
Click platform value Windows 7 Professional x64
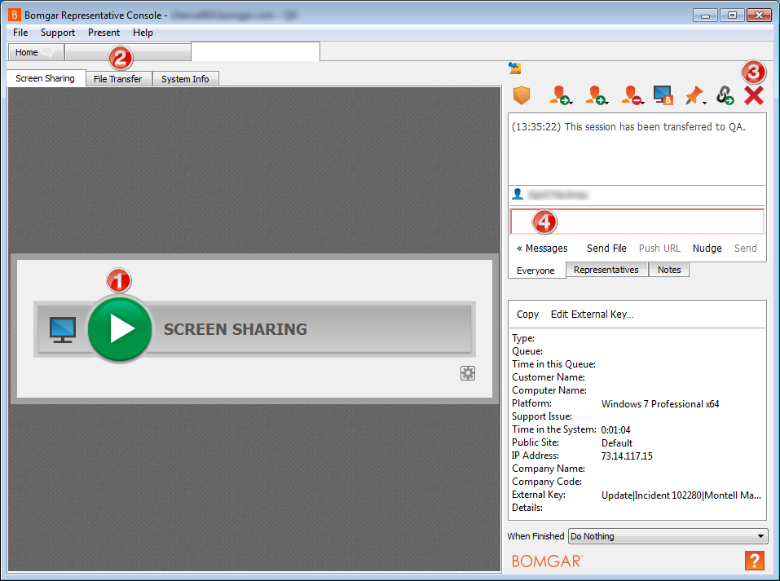coord(660,404)
